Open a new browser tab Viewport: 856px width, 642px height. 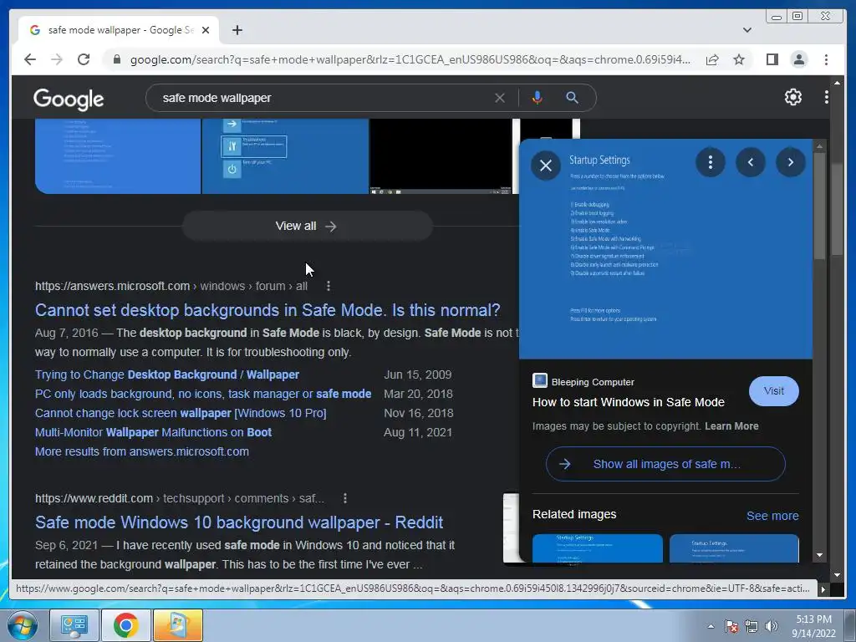pos(237,30)
